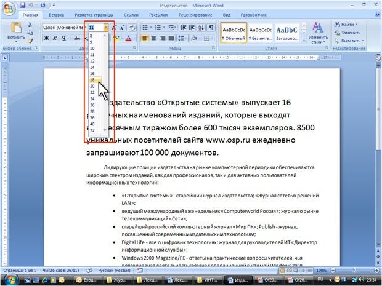Choose font size 18 in list
382x286 pixels.
95,80
